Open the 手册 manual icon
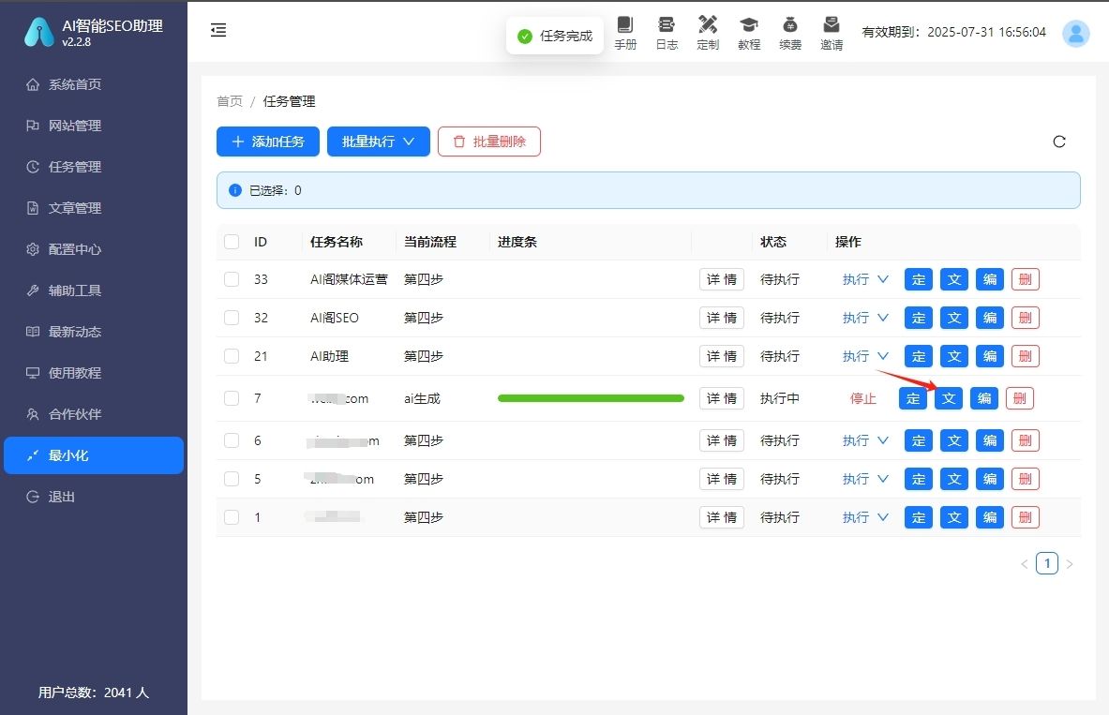Screen dimensions: 1109x715 point(625,33)
